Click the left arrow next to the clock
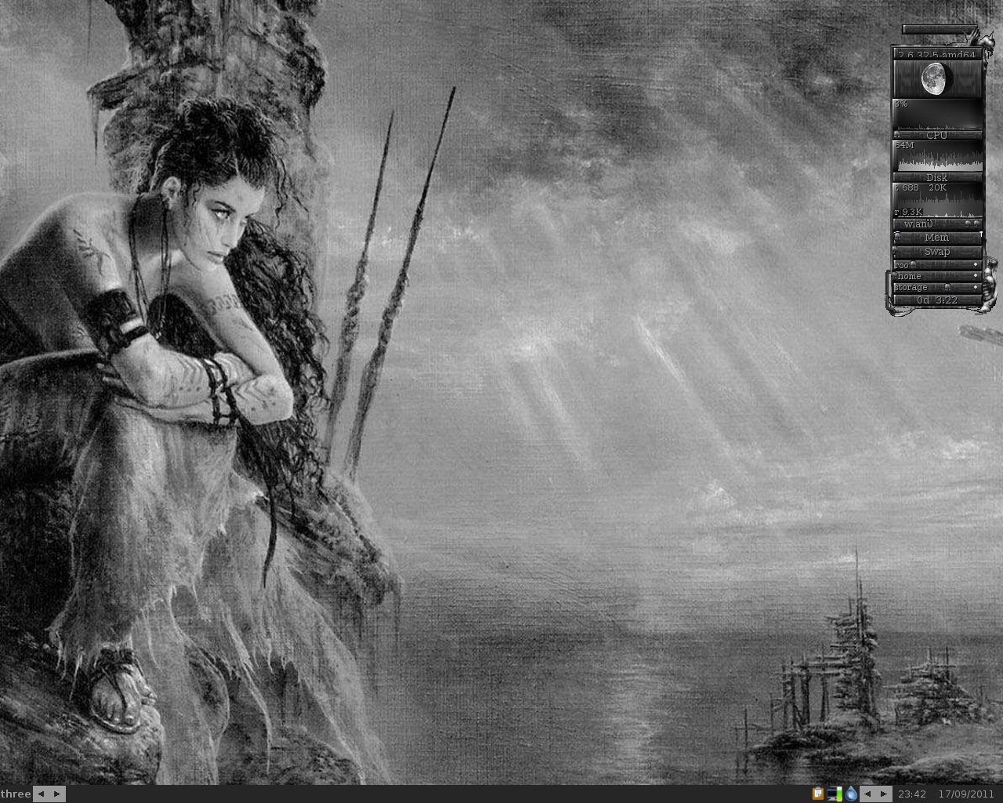 (867, 794)
